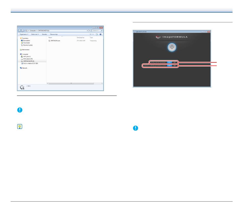The width and height of the screenshot is (243, 206).
Task: Open the view options dropdown arrow
Action: (x=93, y=35)
